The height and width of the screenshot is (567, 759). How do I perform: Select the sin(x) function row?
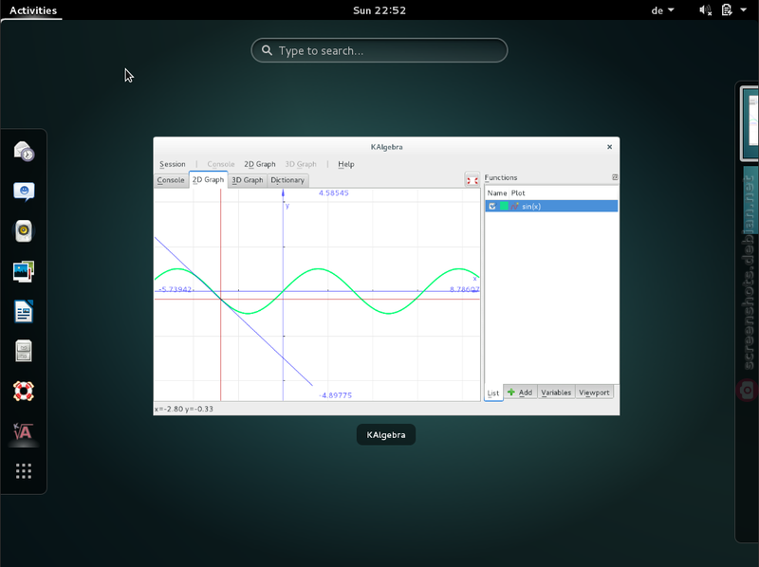pyautogui.click(x=551, y=206)
